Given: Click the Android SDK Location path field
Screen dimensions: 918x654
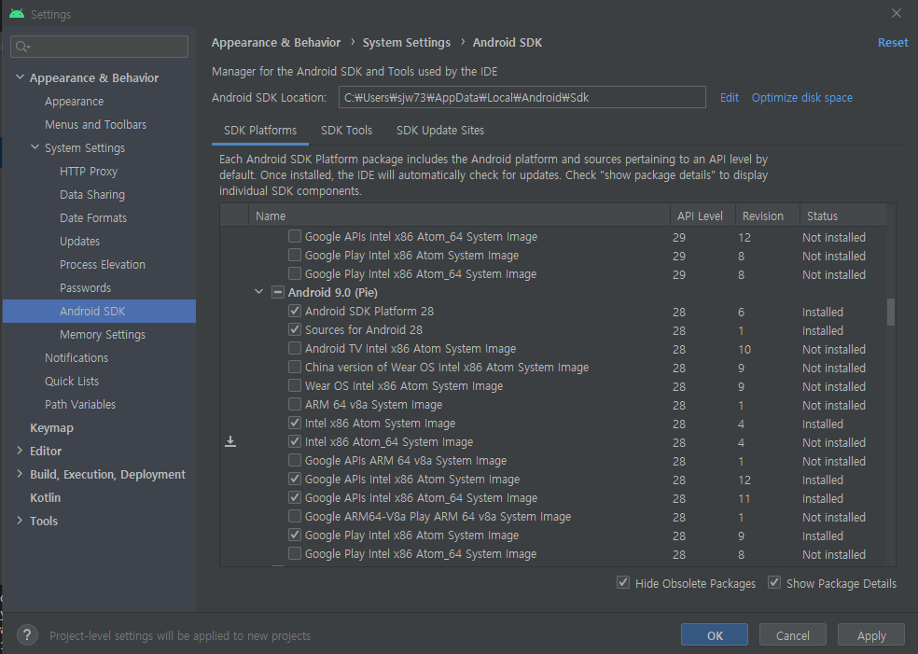Looking at the screenshot, I should 522,97.
